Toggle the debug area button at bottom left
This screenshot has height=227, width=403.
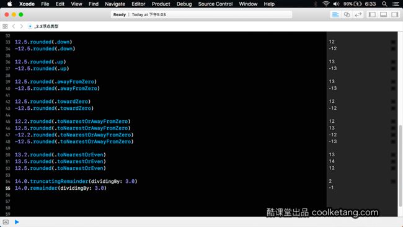click(6, 222)
